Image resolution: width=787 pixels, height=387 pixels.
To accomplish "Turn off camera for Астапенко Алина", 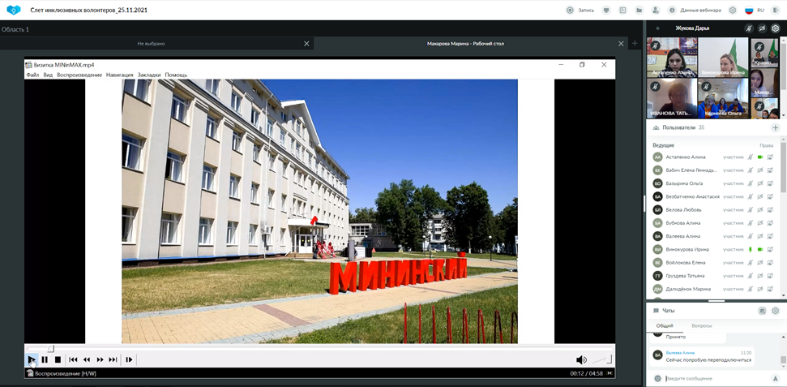I will [760, 157].
